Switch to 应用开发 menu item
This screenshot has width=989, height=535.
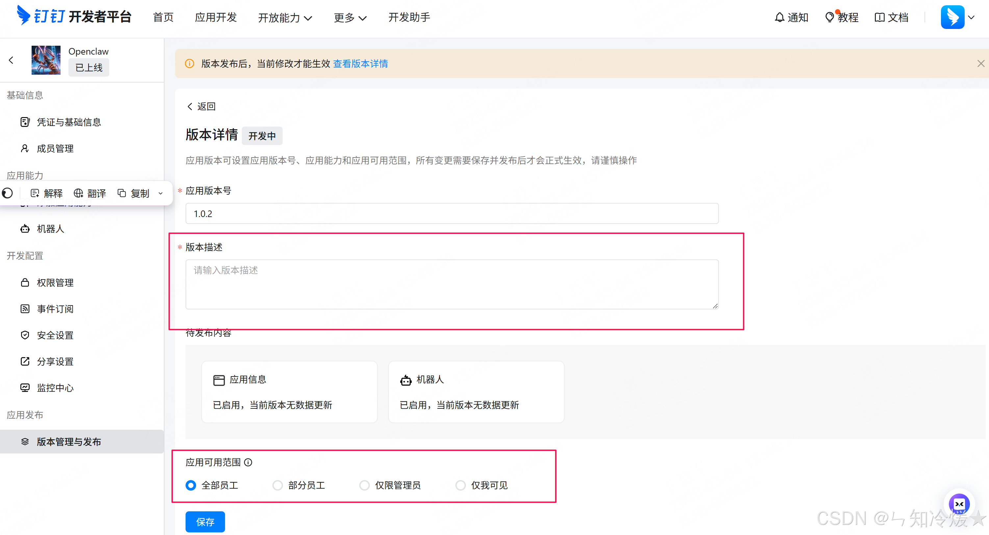pyautogui.click(x=216, y=18)
